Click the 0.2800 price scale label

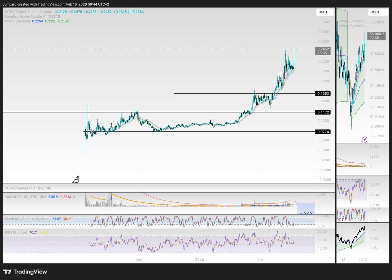pyautogui.click(x=323, y=32)
